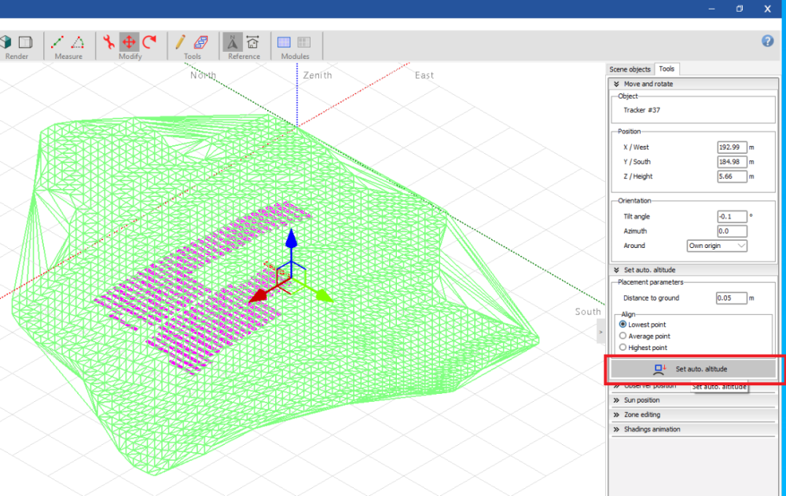Click the pencil drawing tool
The image size is (786, 496).
click(x=181, y=42)
